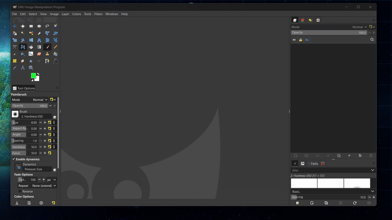Switch to the Paths tab
This screenshot has height=220, width=392.
(313, 164)
